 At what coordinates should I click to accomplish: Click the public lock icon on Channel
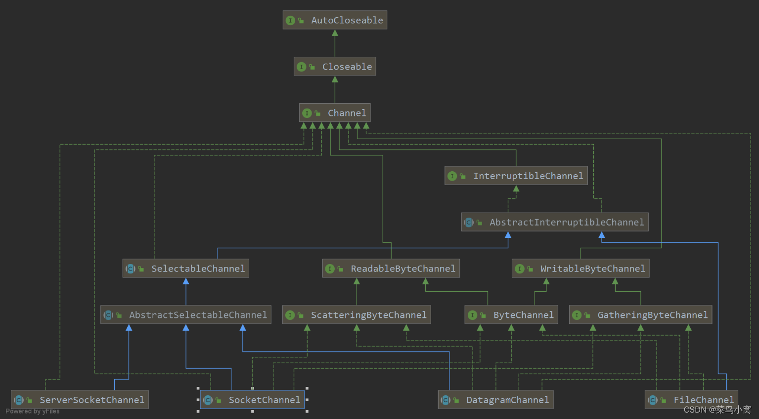(x=317, y=113)
